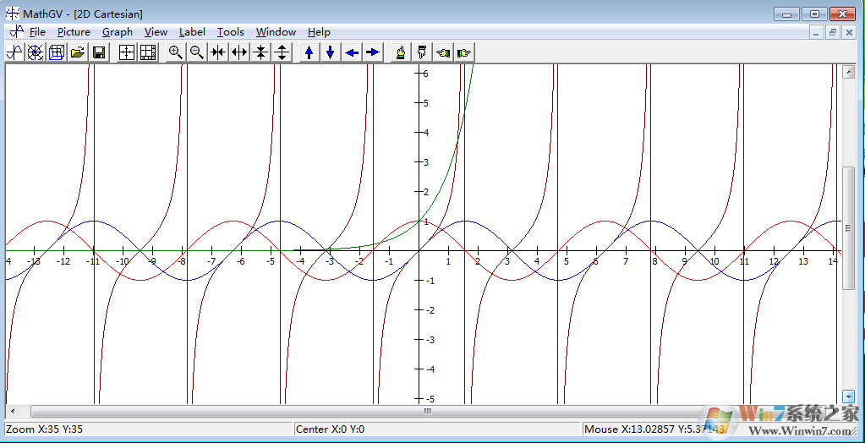Open the Tools menu
The width and height of the screenshot is (865, 443).
click(230, 32)
